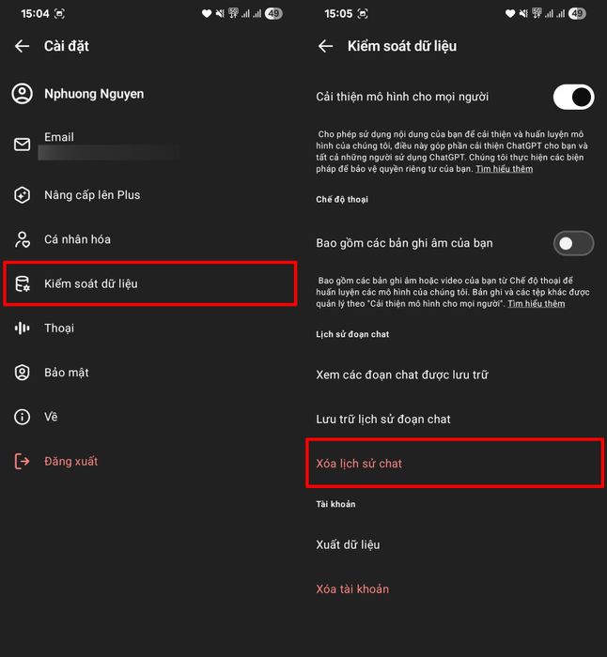
Task: Enable Bao gồm các bản ghi âm toggle
Action: coord(573,243)
